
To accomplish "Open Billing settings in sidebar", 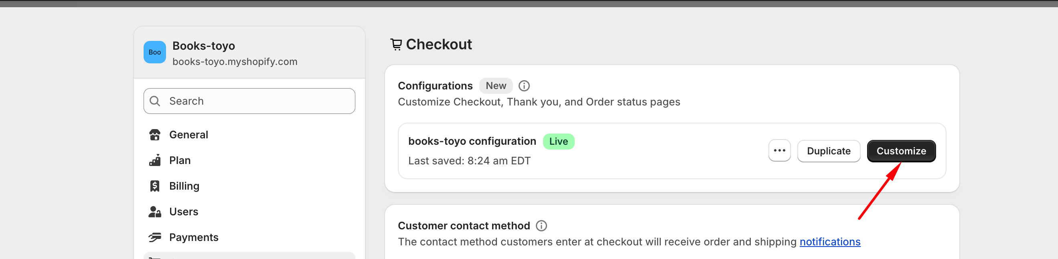I will coord(249,186).
